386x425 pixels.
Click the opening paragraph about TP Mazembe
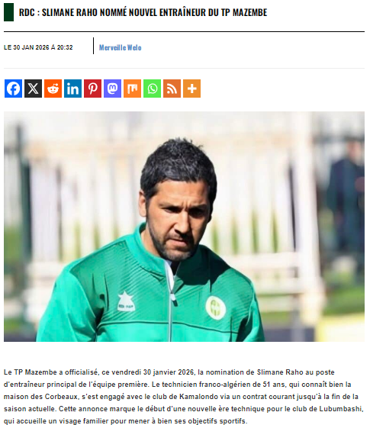(184, 397)
